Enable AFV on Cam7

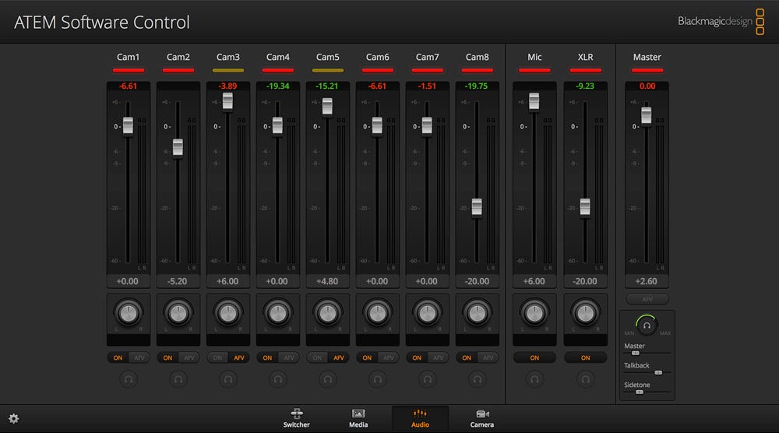[x=438, y=357]
